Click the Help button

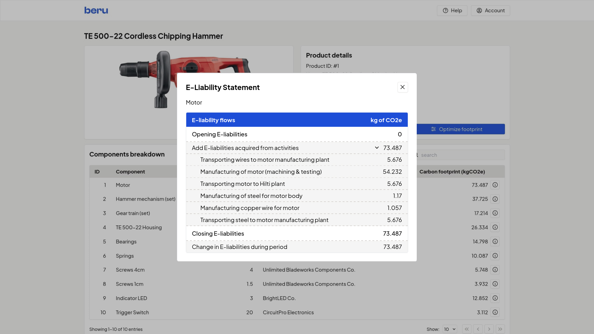(x=452, y=11)
